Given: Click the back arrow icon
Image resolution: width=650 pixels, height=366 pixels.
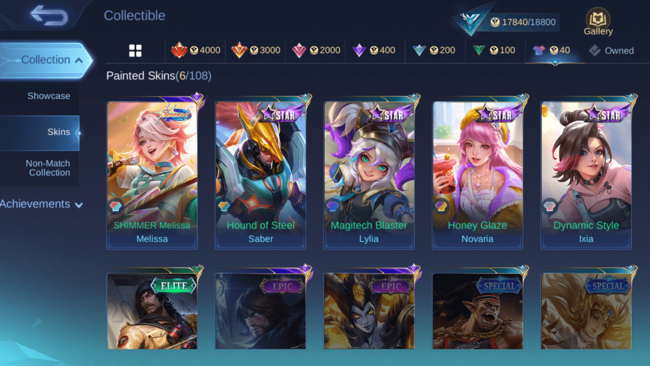Looking at the screenshot, I should point(49,15).
